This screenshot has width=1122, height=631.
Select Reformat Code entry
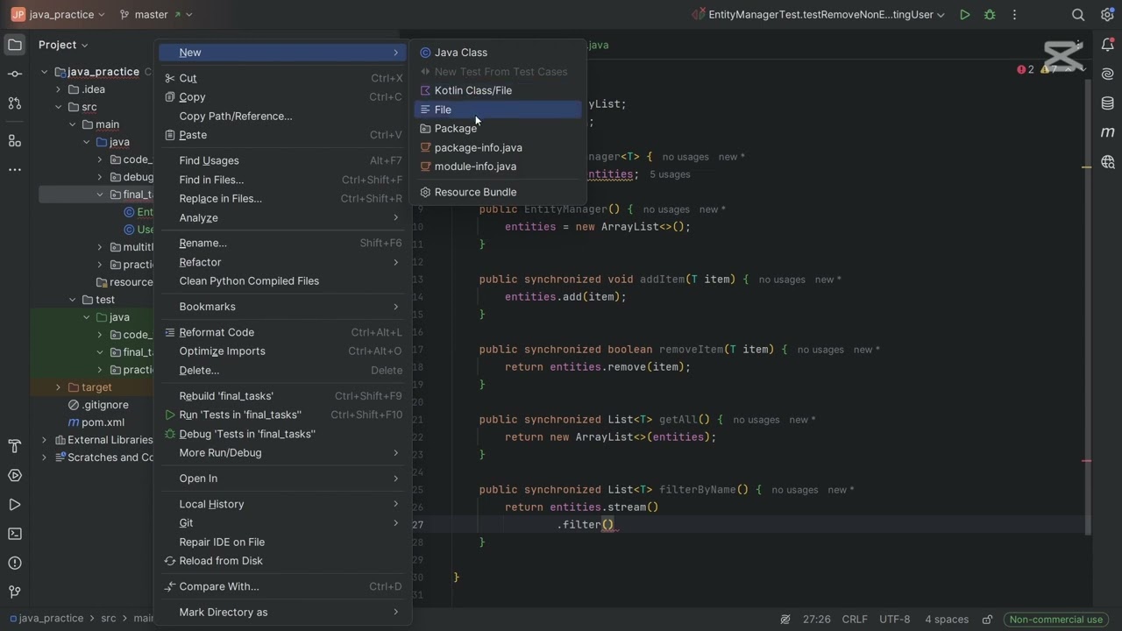click(283, 332)
